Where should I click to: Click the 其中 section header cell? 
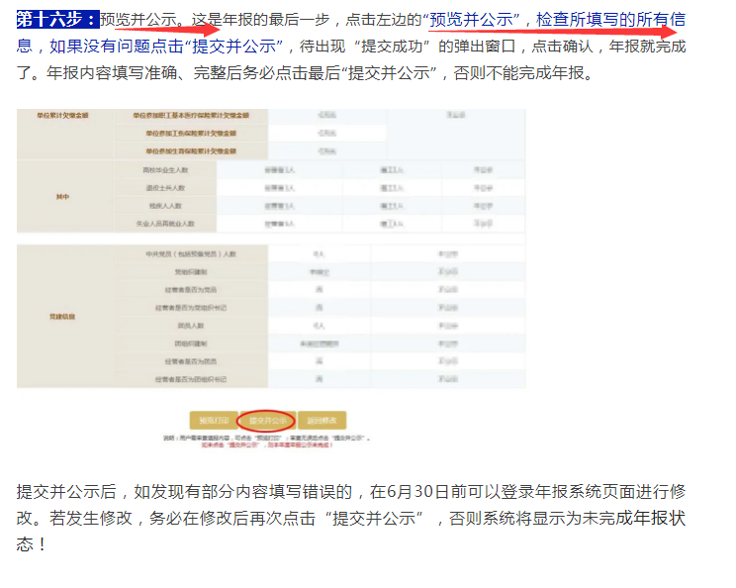61,196
